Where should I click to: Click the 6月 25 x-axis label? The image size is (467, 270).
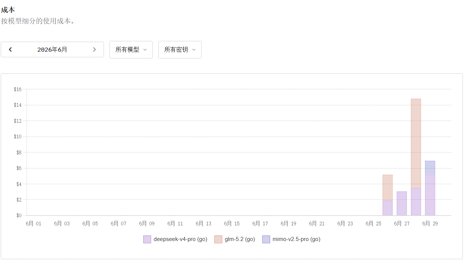[373, 224]
